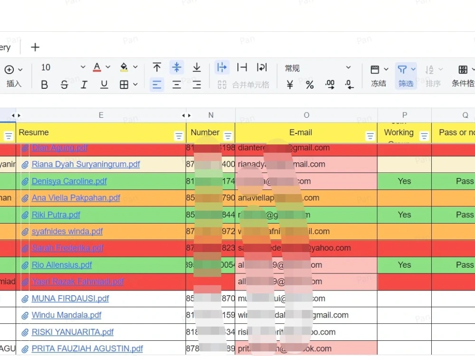Expand the fill color options arrow
The height and width of the screenshot is (356, 475).
click(135, 67)
